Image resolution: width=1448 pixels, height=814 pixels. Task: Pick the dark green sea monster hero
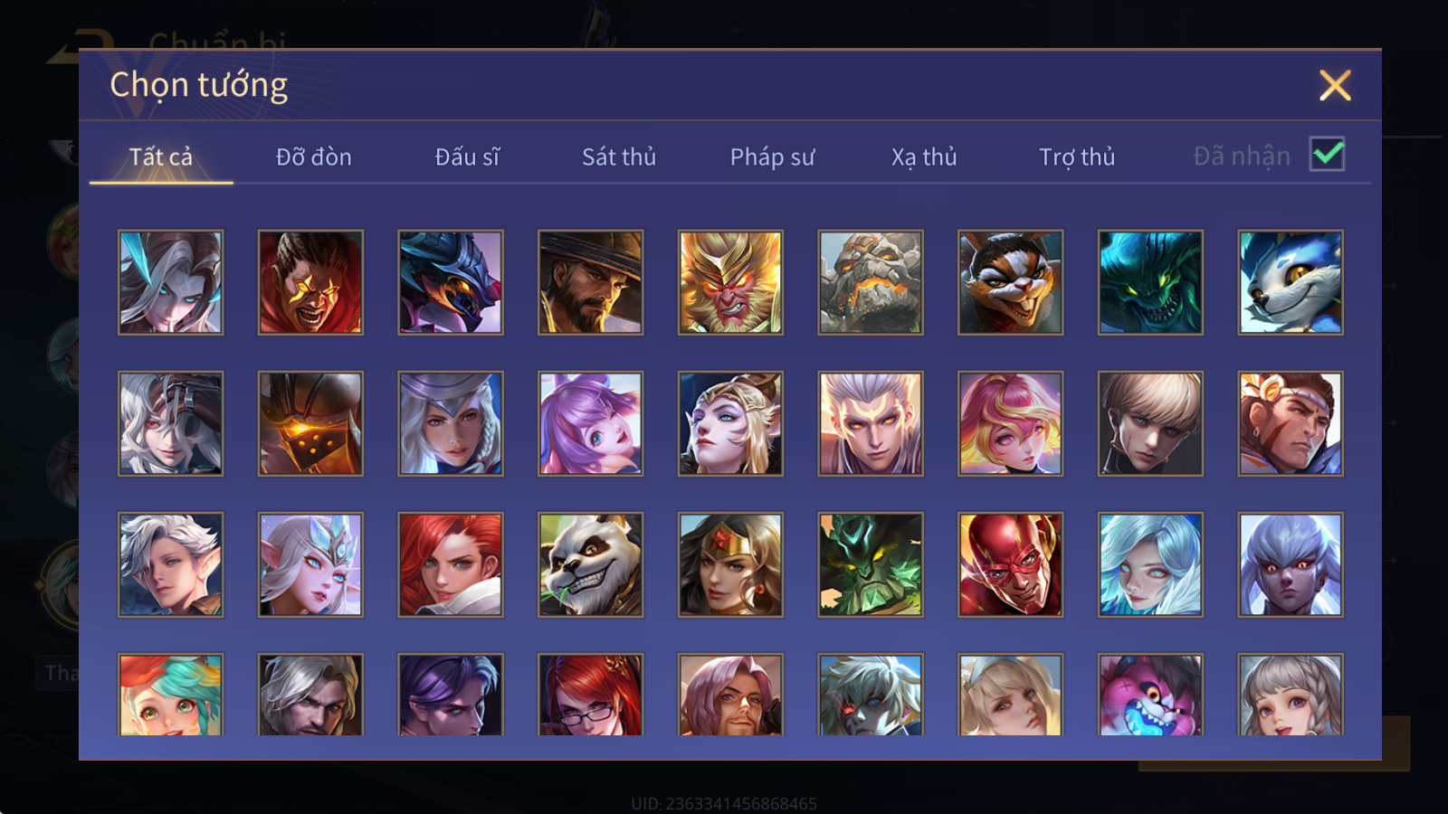(1150, 282)
